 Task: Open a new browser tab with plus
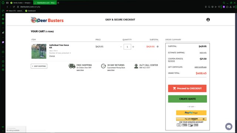(x=58, y=3)
